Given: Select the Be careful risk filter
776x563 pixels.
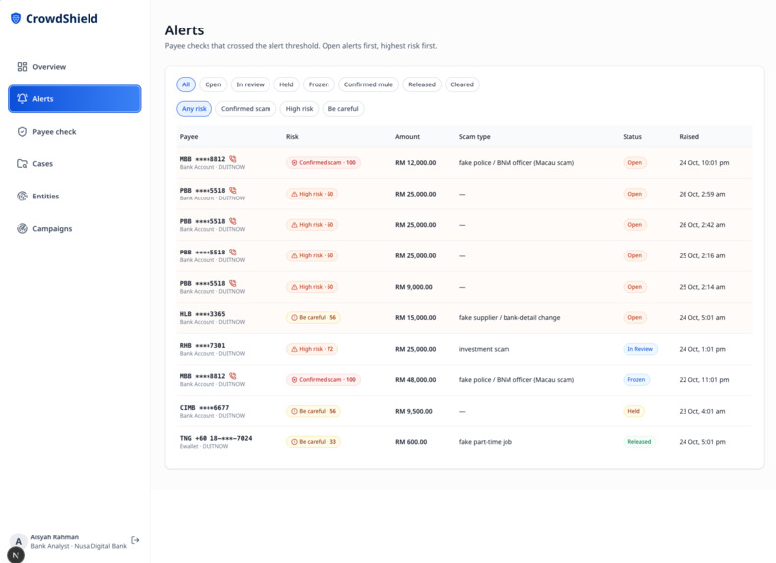Looking at the screenshot, I should [x=343, y=109].
